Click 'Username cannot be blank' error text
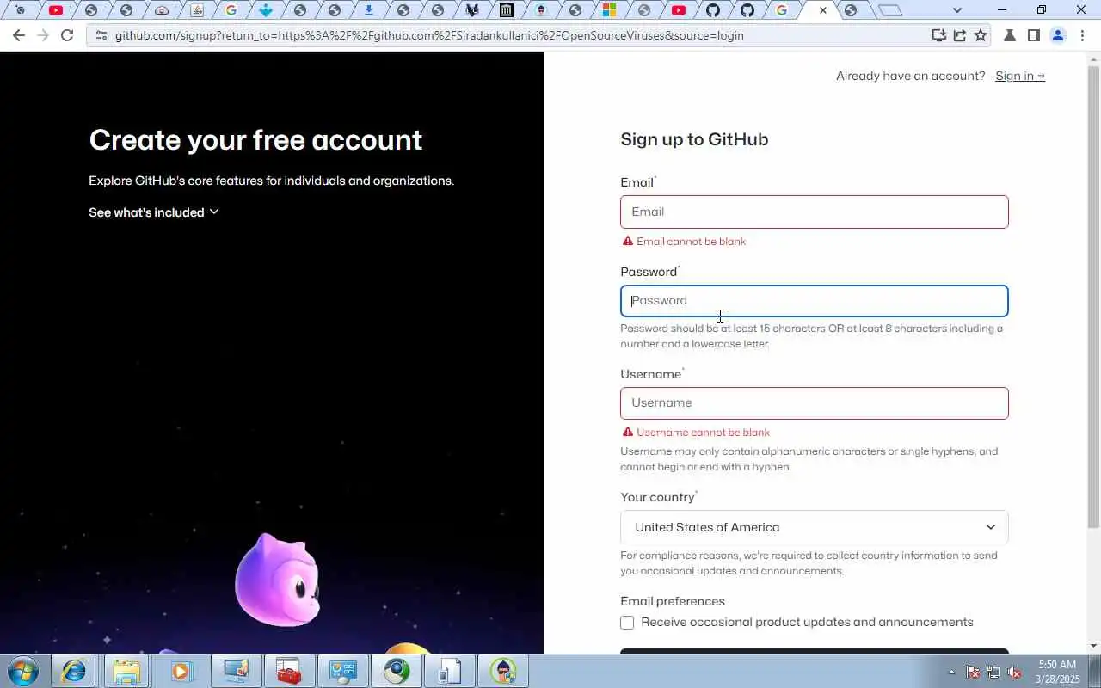Screen dimensions: 1101x688 (704, 433)
